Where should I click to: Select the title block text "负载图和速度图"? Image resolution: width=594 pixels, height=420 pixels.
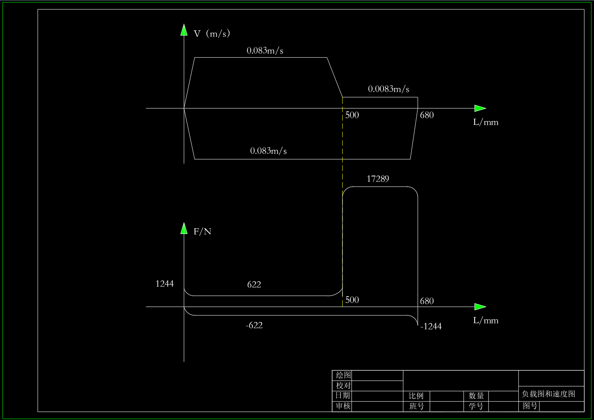(549, 394)
